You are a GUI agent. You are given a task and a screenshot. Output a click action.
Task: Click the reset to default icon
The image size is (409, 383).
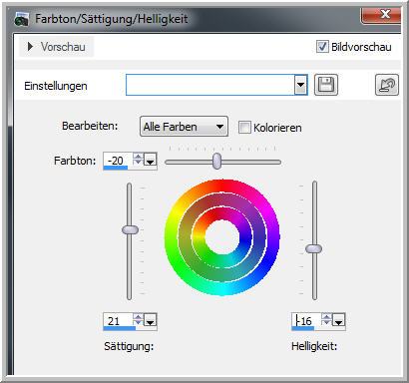click(x=387, y=85)
